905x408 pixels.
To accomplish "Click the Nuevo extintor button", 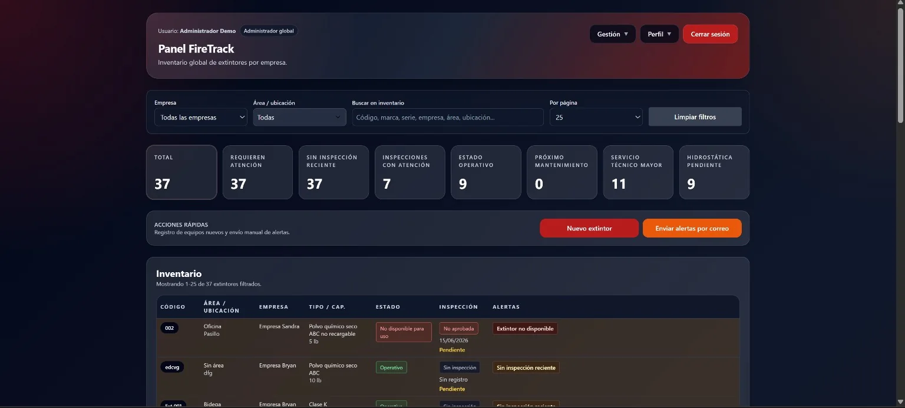I will click(x=589, y=228).
